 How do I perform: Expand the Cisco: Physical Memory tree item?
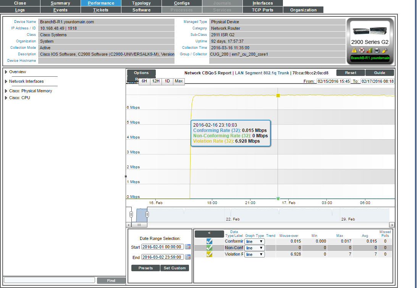(6, 91)
